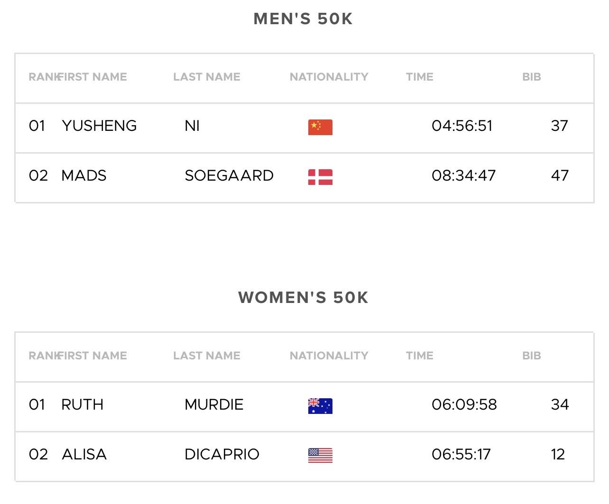This screenshot has width=609, height=504.
Task: Click the Denmark flag icon
Action: pos(320,177)
